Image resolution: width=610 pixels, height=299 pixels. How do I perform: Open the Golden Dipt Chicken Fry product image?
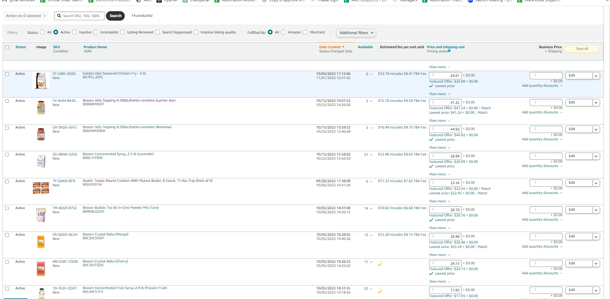coord(41,81)
